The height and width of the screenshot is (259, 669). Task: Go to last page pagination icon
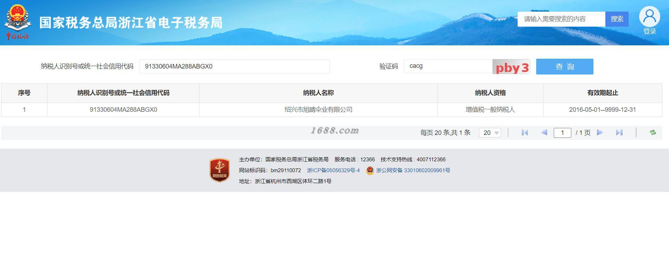[619, 132]
